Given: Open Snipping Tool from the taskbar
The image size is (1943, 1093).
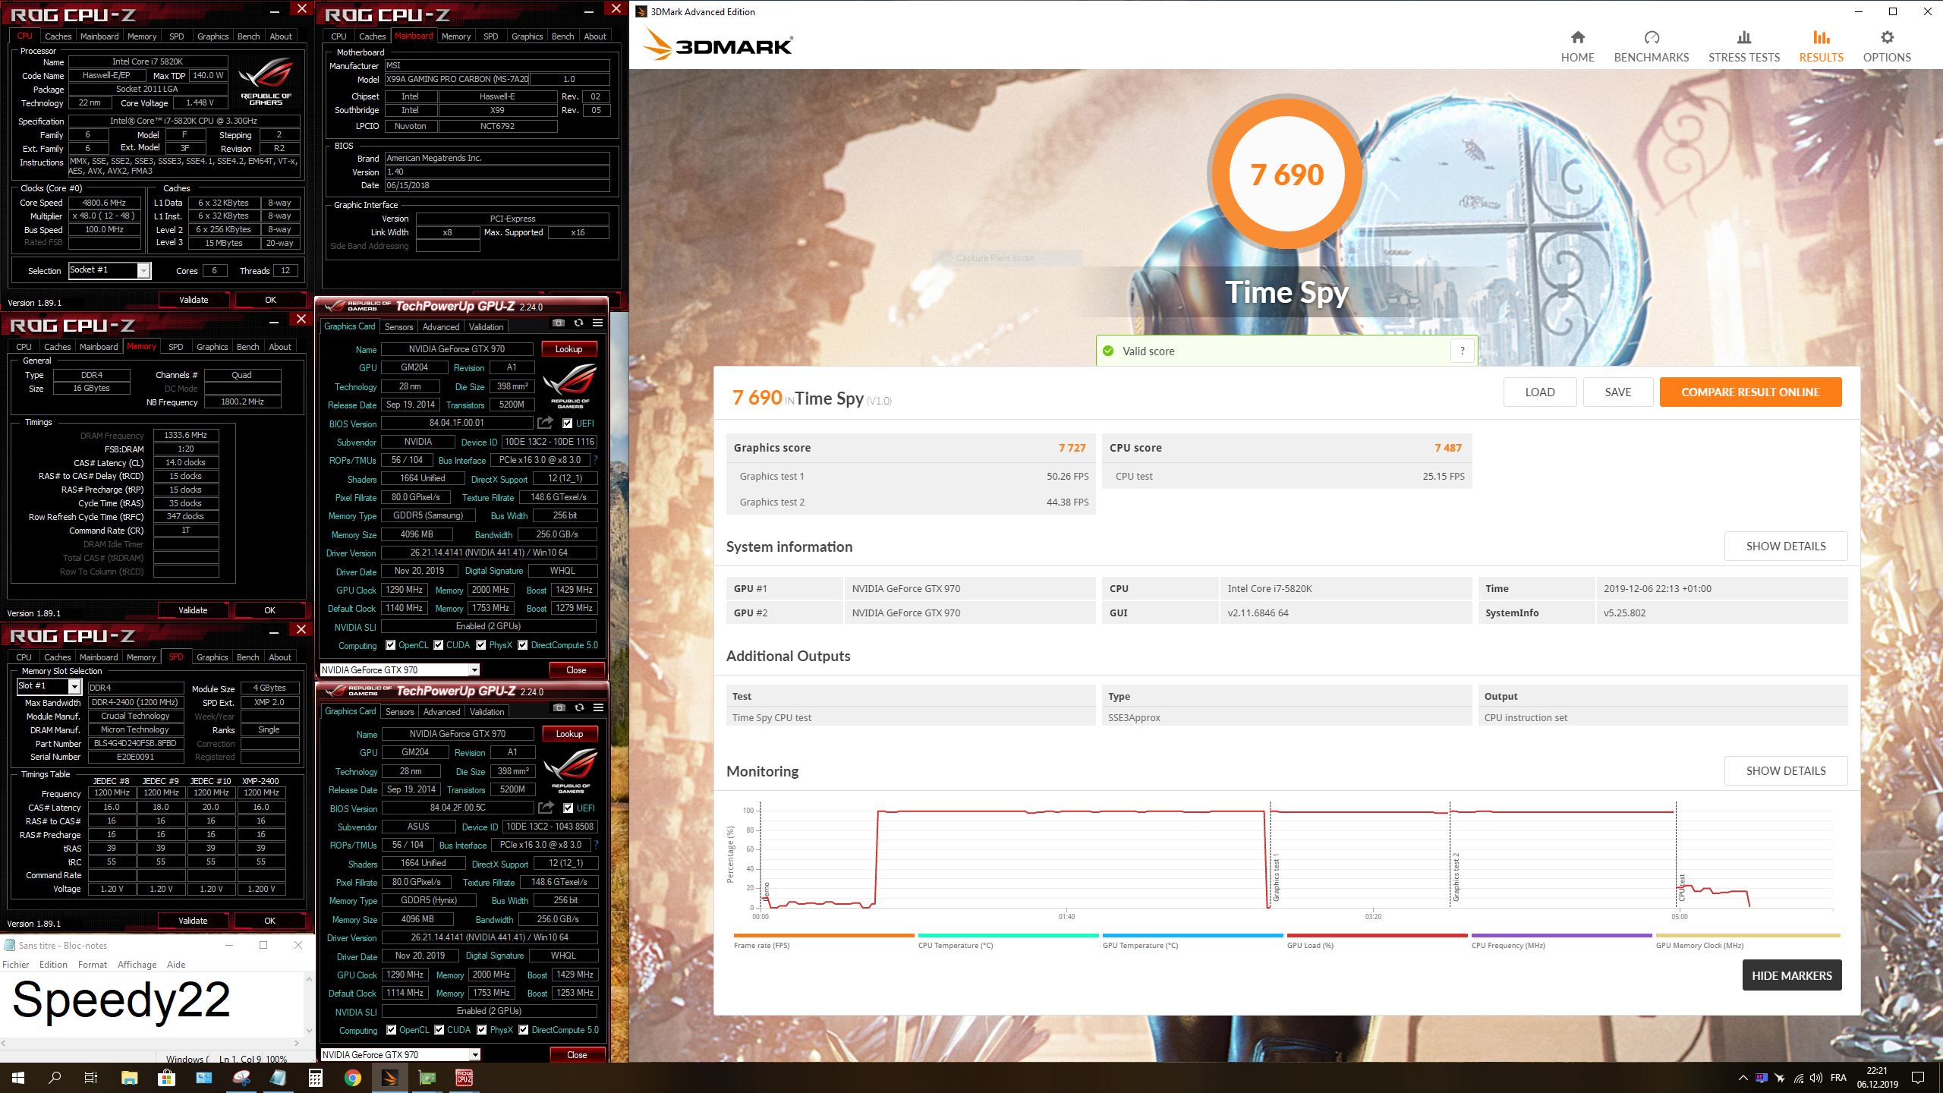Looking at the screenshot, I should [x=241, y=1077].
